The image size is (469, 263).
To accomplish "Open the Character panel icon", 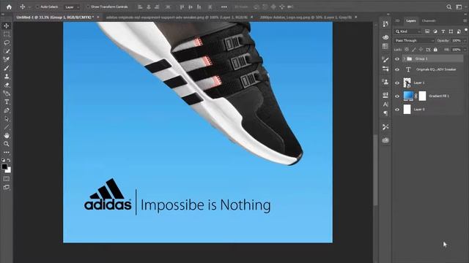I will (x=385, y=104).
